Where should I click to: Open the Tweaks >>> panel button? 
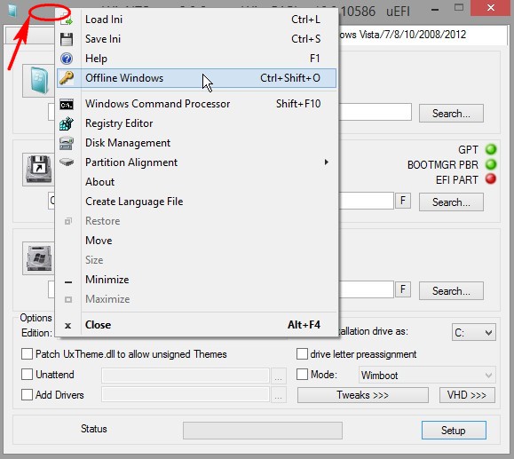click(x=363, y=395)
